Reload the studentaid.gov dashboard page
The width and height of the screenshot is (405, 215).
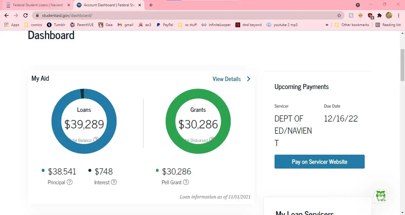25,15
